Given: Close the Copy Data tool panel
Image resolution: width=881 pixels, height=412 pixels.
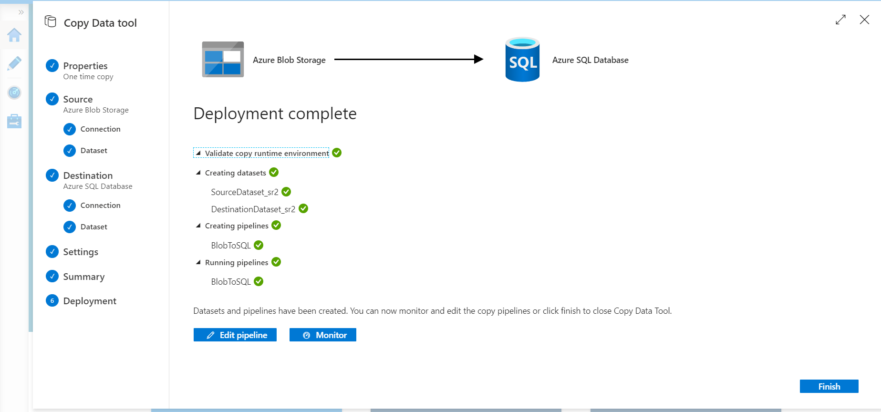Looking at the screenshot, I should tap(864, 20).
